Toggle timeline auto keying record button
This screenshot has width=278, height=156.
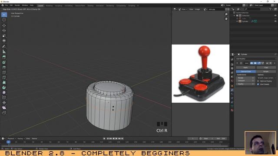(x=104, y=139)
